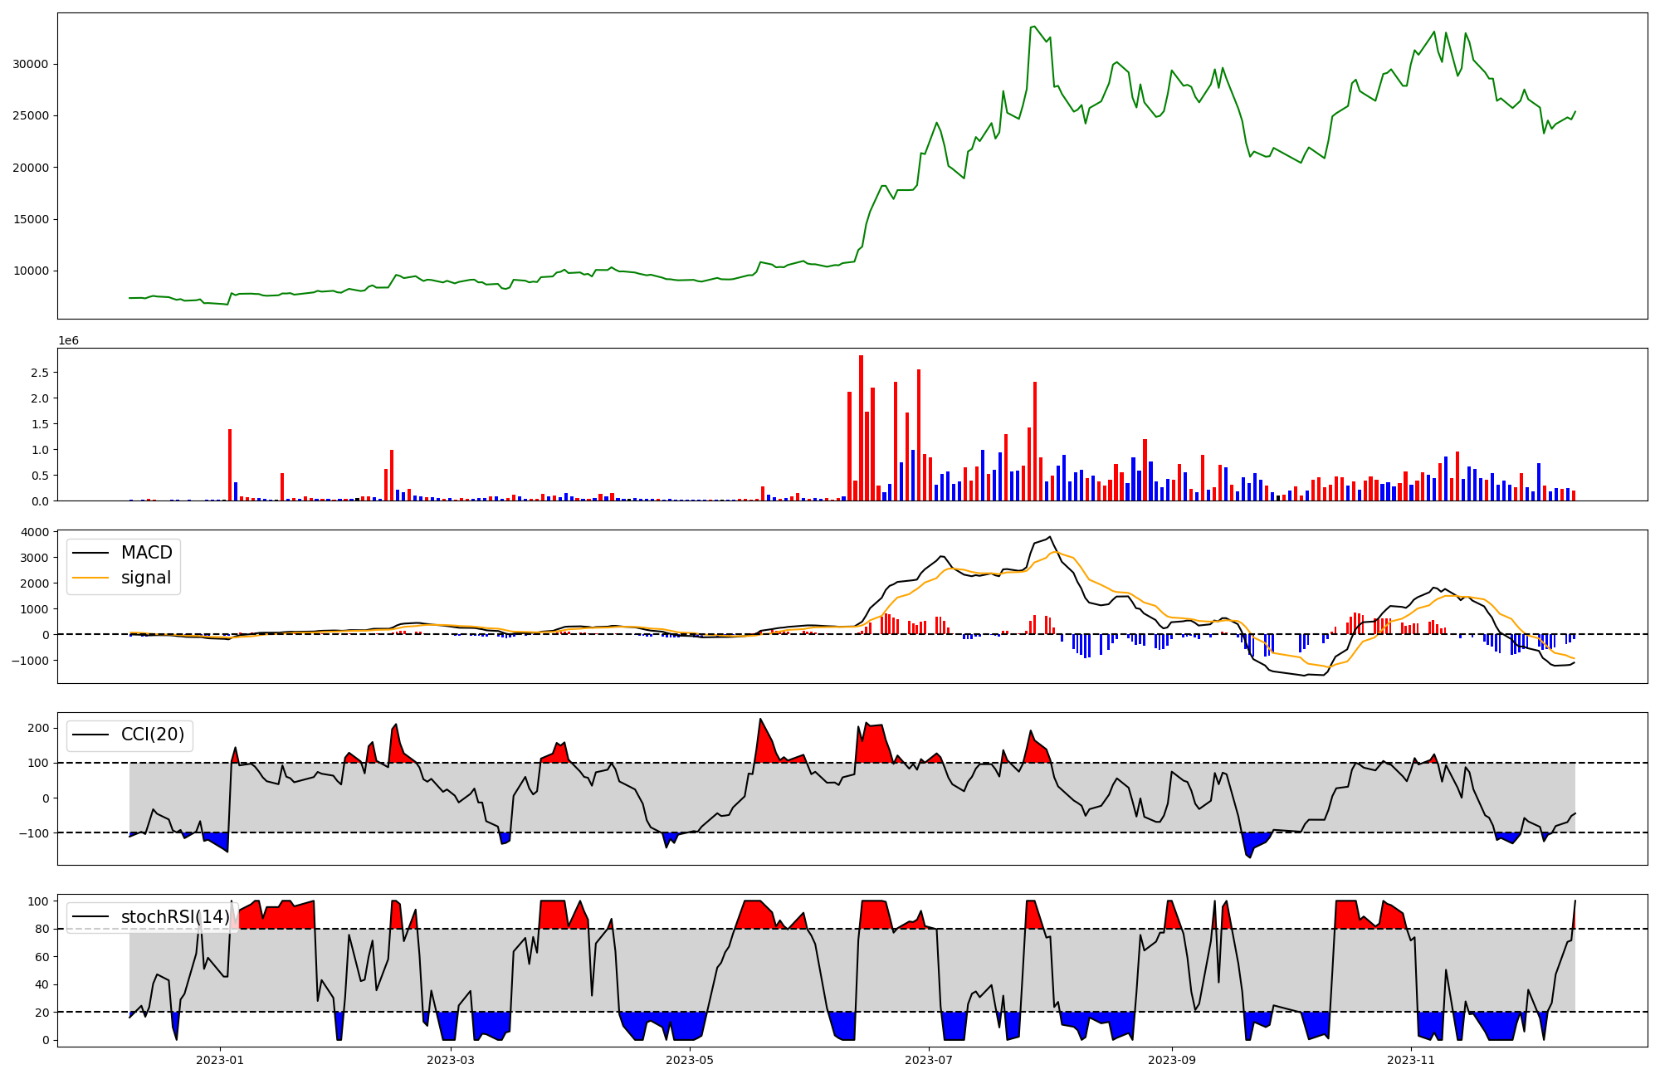Click the 2023-11 date tick label

[x=1411, y=1060]
